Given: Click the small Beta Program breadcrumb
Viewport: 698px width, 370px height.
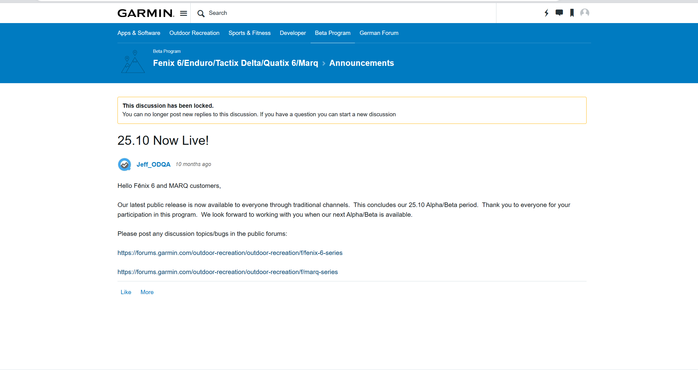Looking at the screenshot, I should coord(167,51).
